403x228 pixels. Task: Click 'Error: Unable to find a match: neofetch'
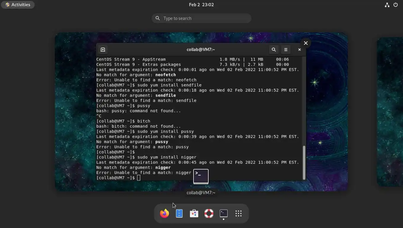[146, 80]
